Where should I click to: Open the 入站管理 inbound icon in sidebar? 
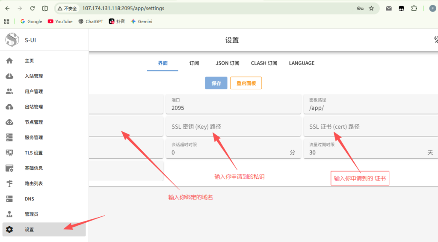(9, 76)
